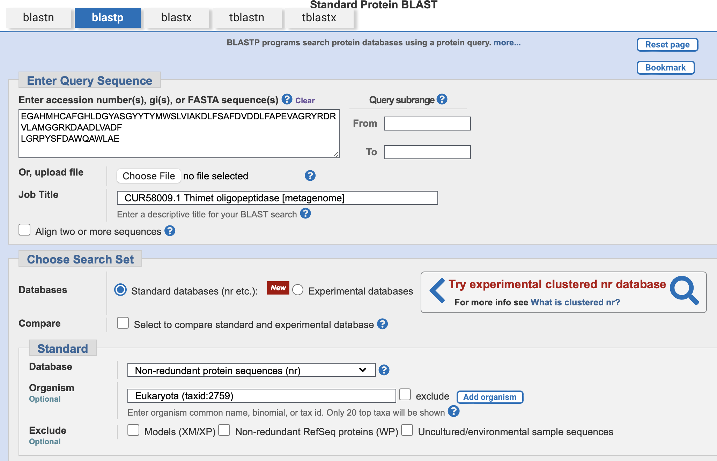Check the organism exclude checkbox

[405, 394]
